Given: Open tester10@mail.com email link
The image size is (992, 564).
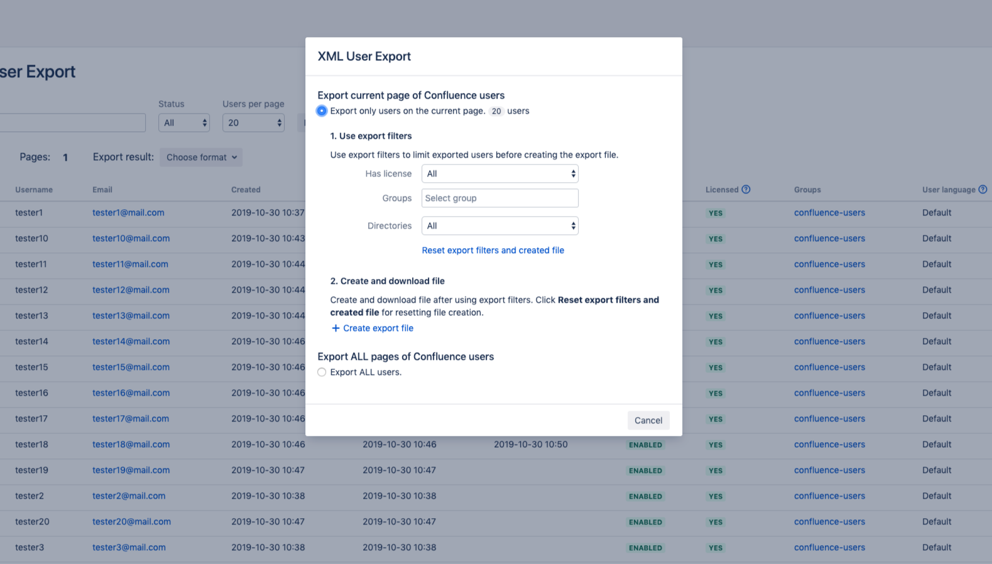Looking at the screenshot, I should pyautogui.click(x=131, y=238).
